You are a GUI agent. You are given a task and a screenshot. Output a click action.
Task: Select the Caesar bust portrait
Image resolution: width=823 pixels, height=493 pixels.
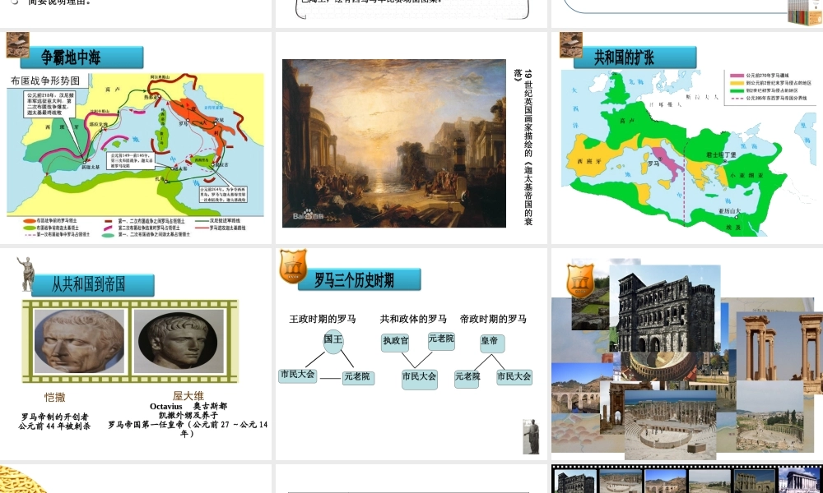tap(79, 340)
